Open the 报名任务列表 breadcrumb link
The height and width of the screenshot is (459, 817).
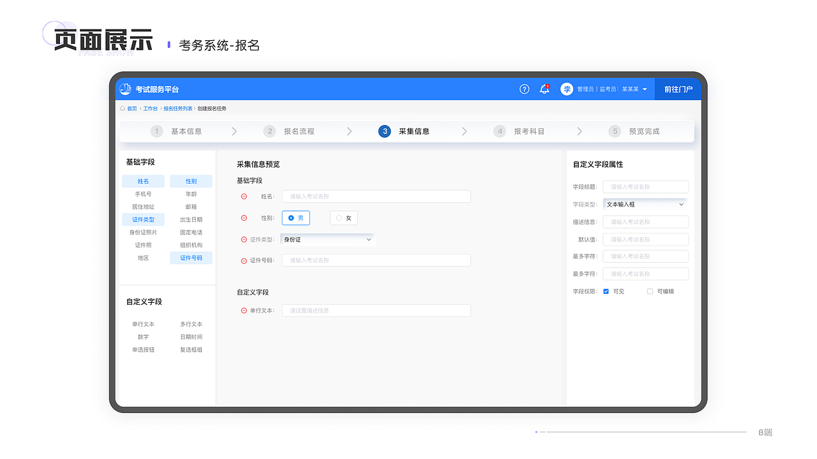point(178,108)
